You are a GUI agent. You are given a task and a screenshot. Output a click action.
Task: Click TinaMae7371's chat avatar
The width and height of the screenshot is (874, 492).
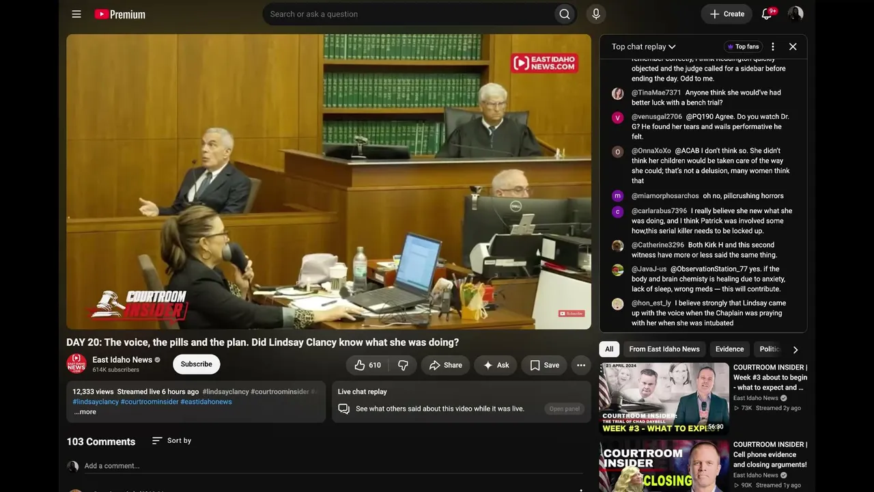[x=617, y=94]
